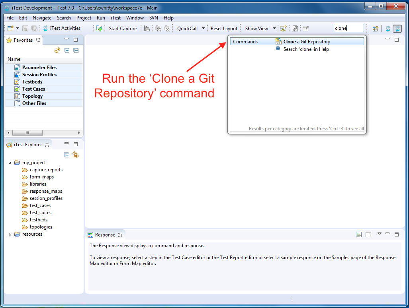Click the Save floppy disk toolbar icon

click(x=25, y=28)
